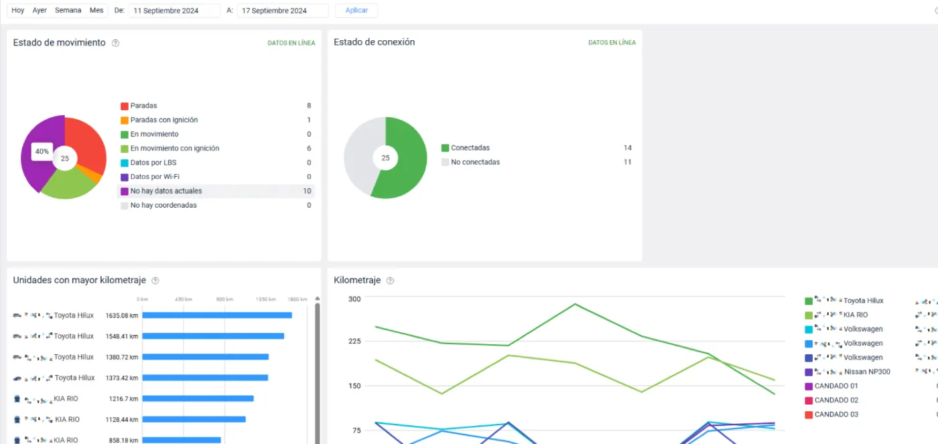The height and width of the screenshot is (444, 938).
Task: Select the car icon in the 1216.7 km row
Action: tap(17, 398)
